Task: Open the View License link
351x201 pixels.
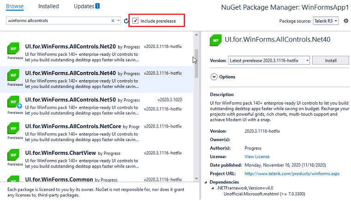Action: point(257,157)
